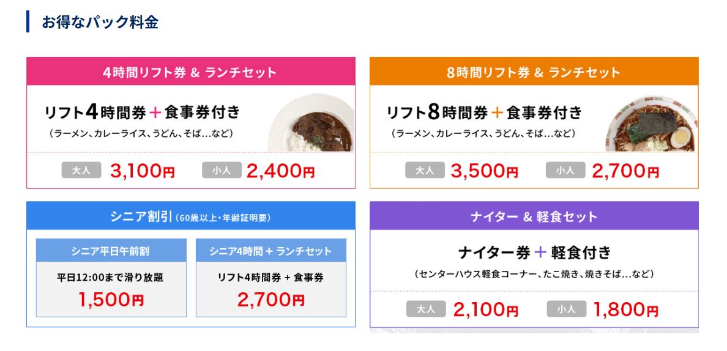Click the 大人 badge in 4-hour pack
Image resolution: width=727 pixels, height=351 pixels.
click(81, 171)
